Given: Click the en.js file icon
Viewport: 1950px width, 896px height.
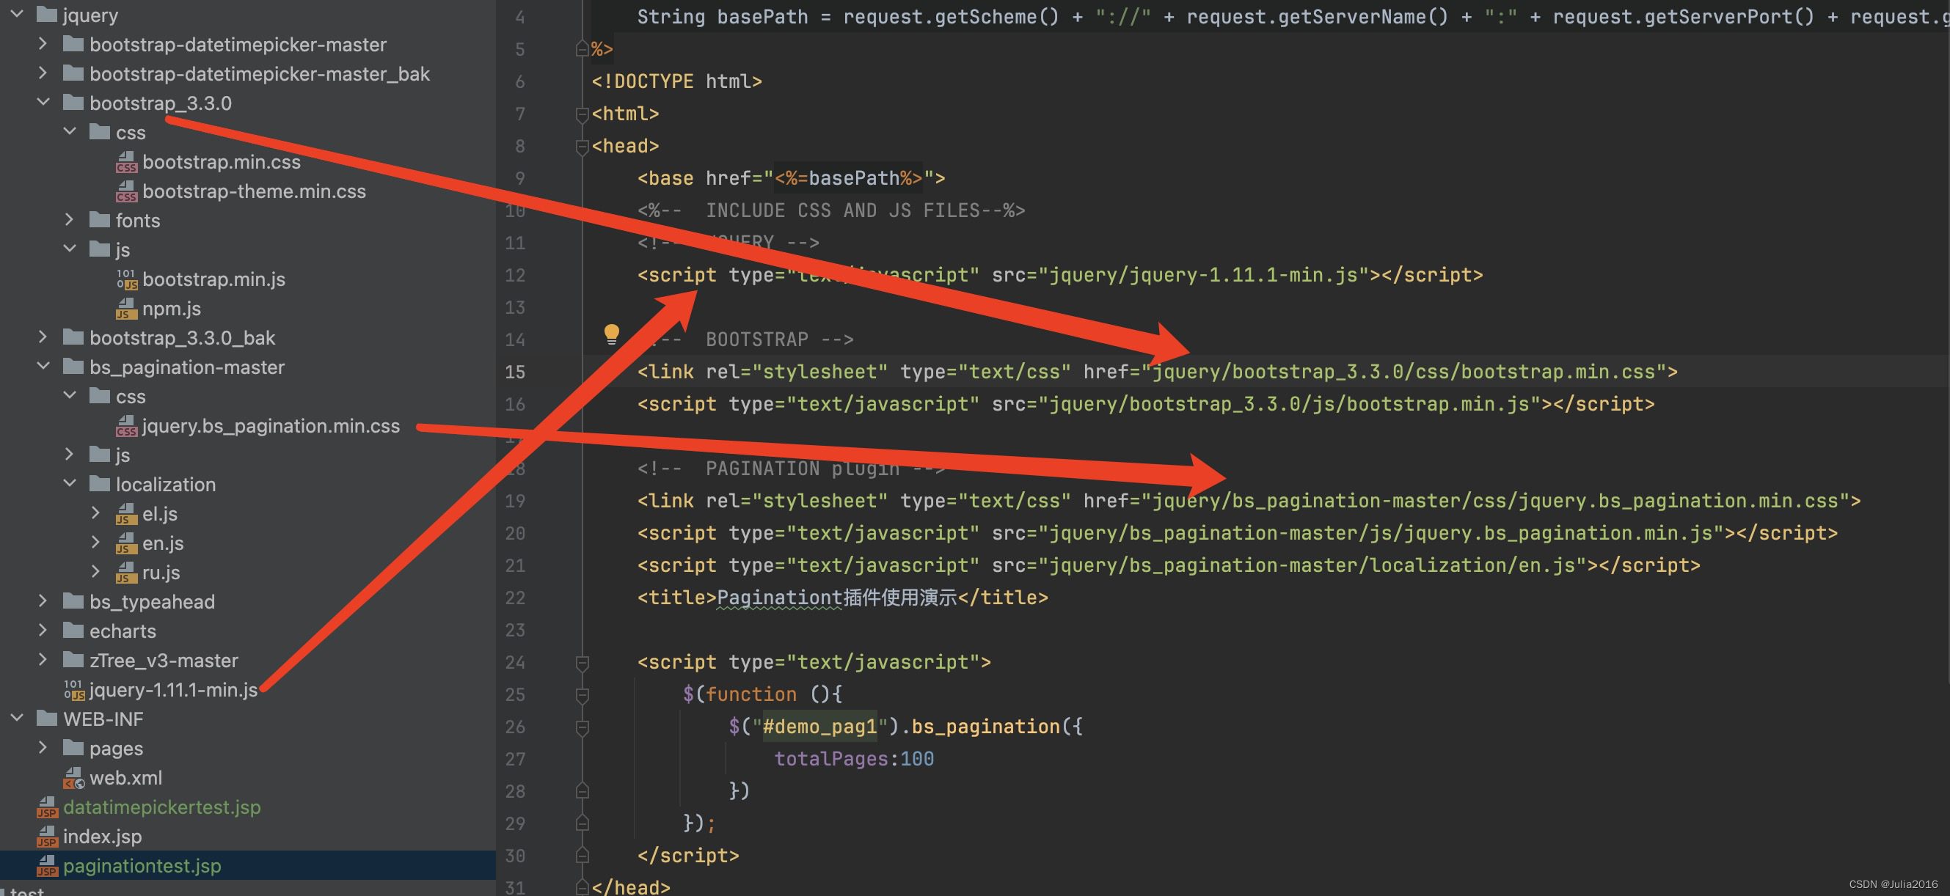Looking at the screenshot, I should (x=126, y=543).
